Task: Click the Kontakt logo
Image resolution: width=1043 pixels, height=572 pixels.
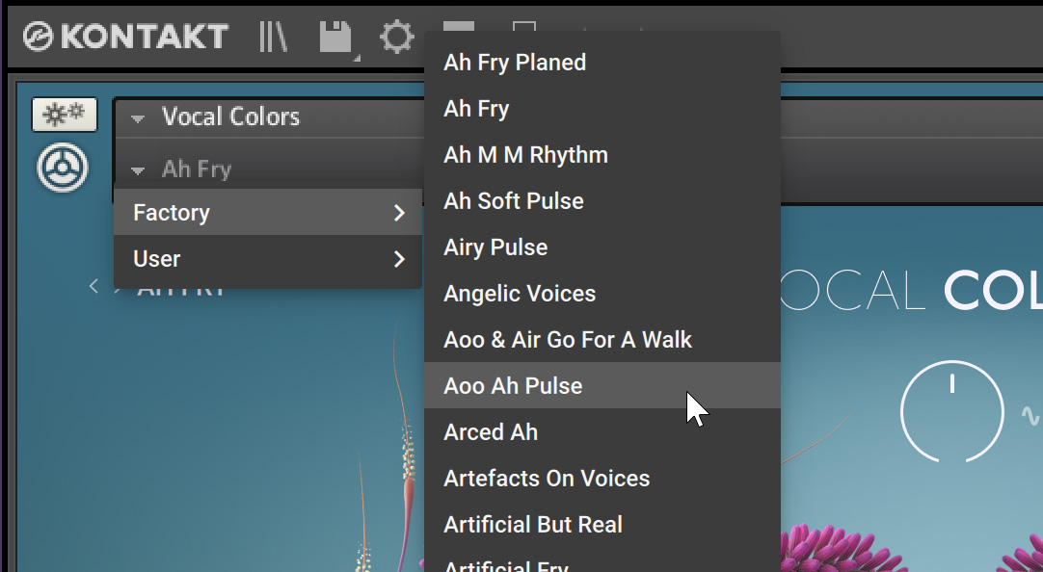Action: [125, 38]
